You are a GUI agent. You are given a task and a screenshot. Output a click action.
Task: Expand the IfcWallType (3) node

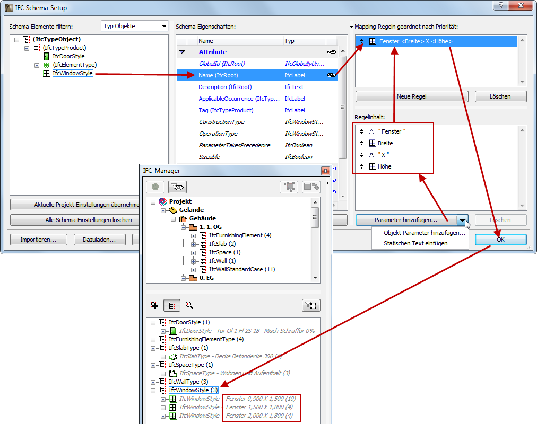coord(153,382)
